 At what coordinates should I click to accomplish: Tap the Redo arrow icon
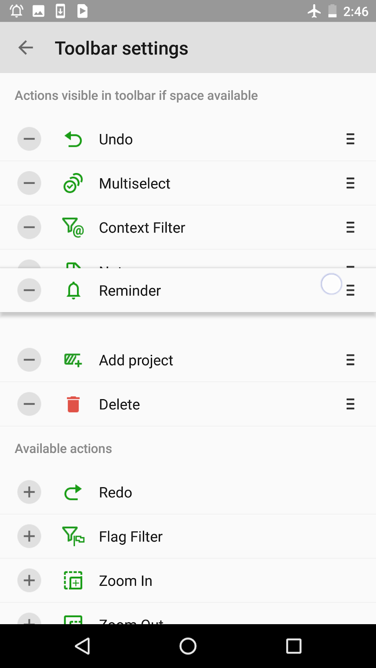(x=73, y=492)
